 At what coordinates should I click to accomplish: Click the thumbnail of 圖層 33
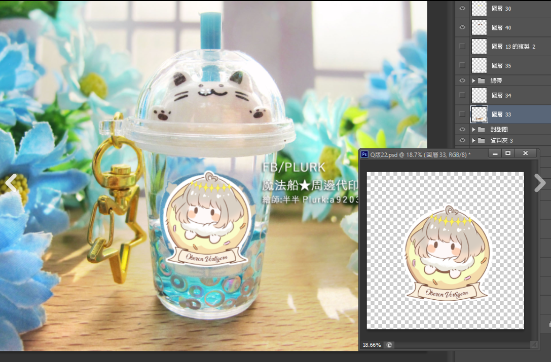click(x=479, y=114)
